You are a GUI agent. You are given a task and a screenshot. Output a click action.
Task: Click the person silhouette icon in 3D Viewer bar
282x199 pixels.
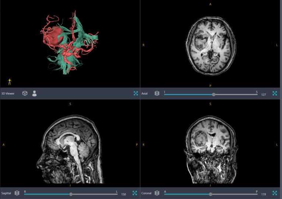pyautogui.click(x=34, y=93)
